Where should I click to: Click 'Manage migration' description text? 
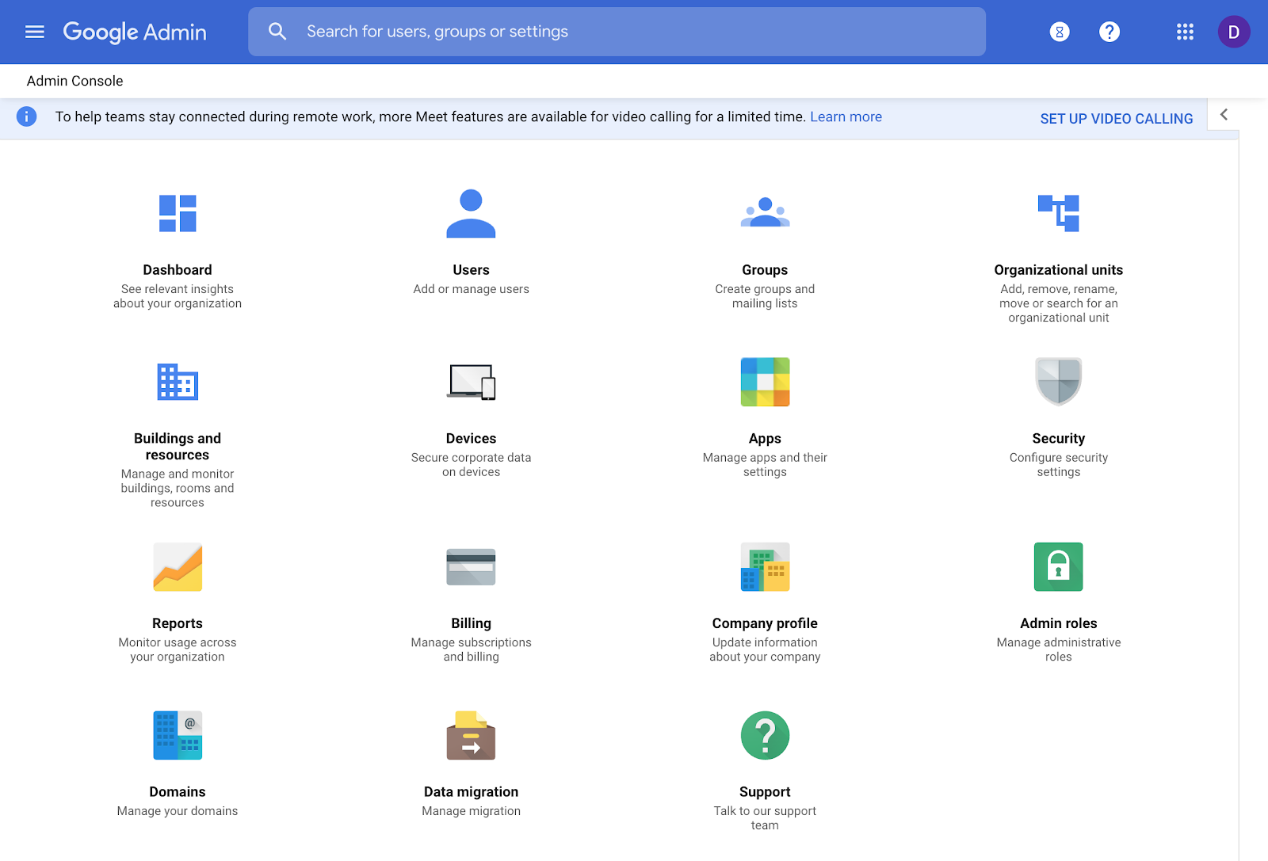(471, 810)
